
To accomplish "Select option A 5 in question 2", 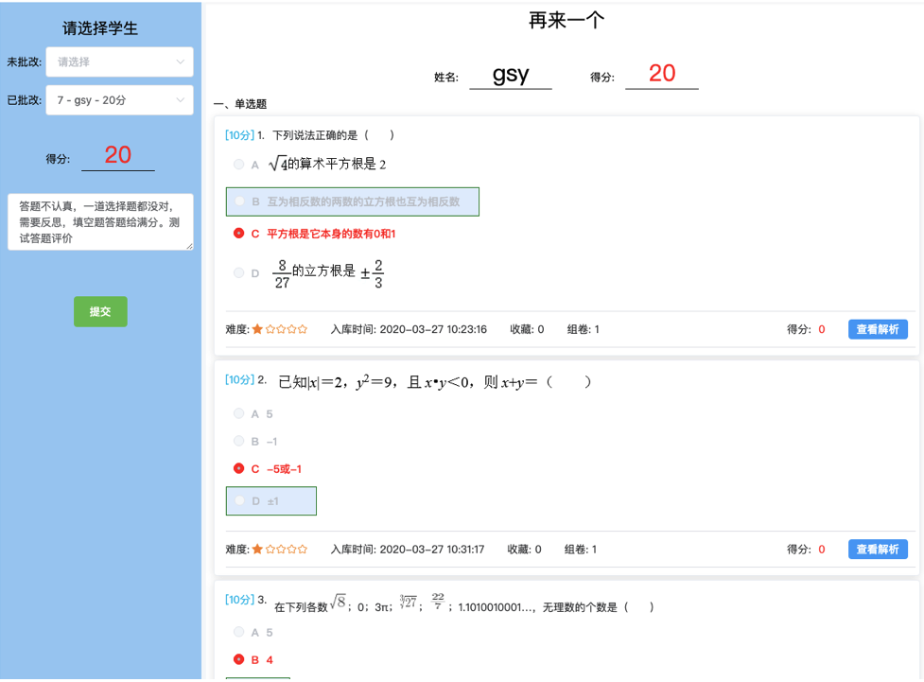I will 253,413.
